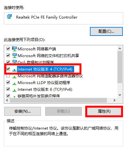Viewport: 127px width, 154px height.
Task: Uncheck the Microsoft 网络客户端 checkbox
Action: (8, 49)
